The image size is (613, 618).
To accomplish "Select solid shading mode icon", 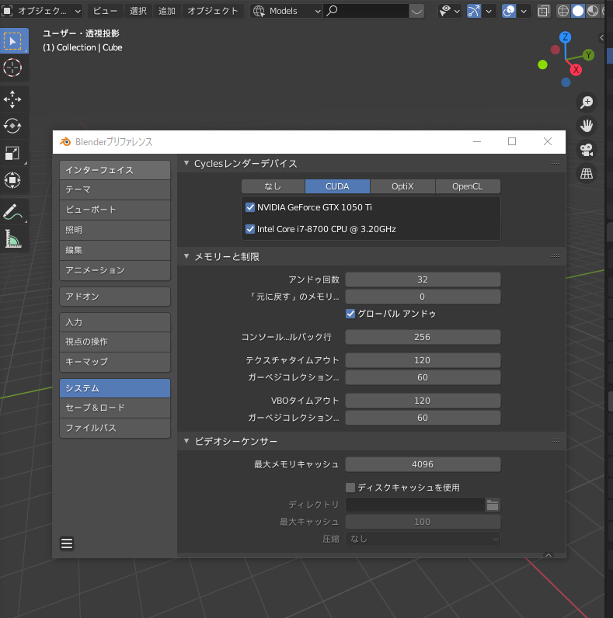I will pyautogui.click(x=578, y=11).
